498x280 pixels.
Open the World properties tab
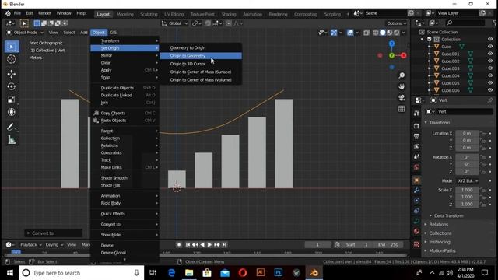(x=416, y=167)
